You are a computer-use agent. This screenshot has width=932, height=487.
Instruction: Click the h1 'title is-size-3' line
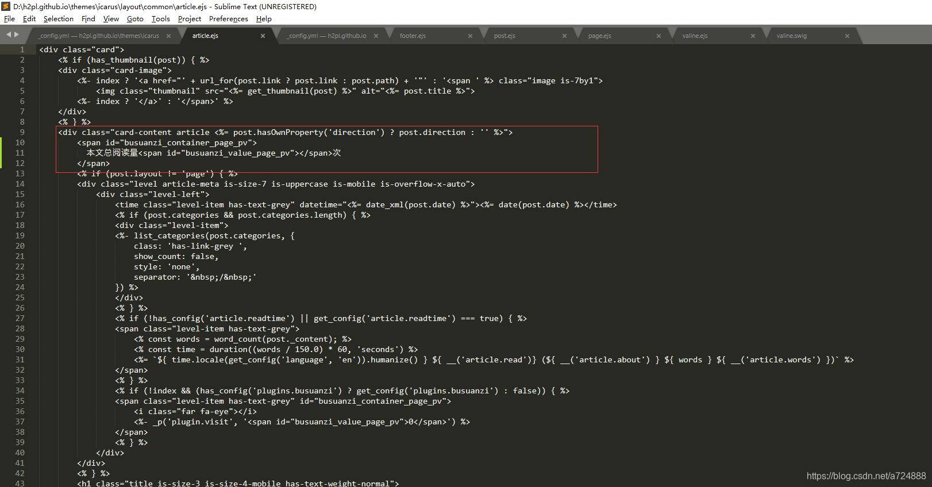click(238, 484)
